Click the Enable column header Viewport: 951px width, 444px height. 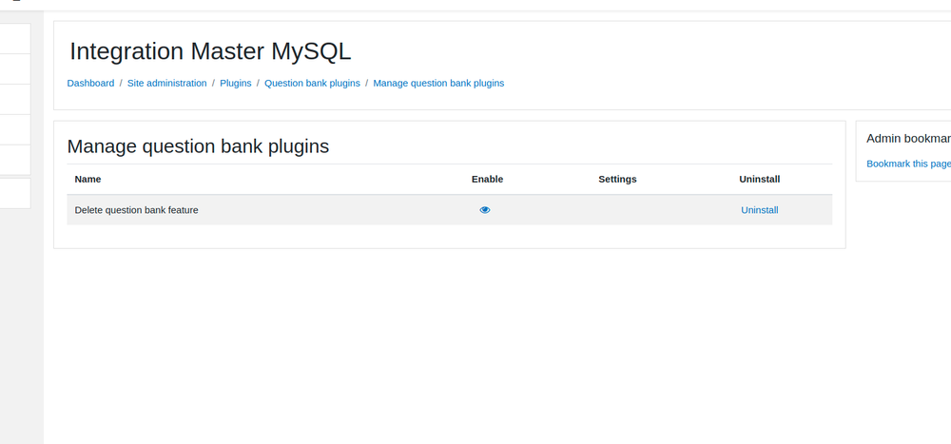point(487,179)
